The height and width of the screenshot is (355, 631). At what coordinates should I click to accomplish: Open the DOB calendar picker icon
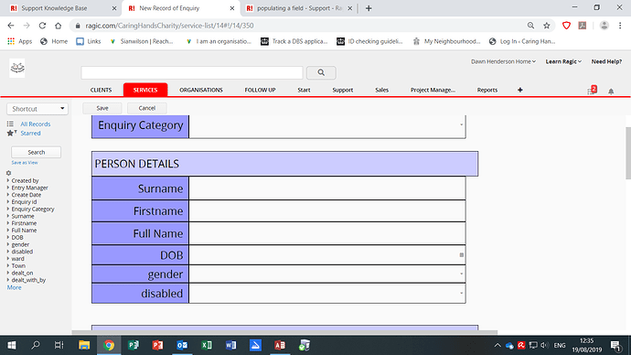tap(462, 254)
